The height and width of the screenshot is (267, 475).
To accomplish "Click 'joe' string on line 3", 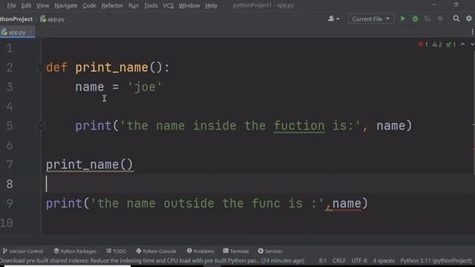I will [145, 88].
